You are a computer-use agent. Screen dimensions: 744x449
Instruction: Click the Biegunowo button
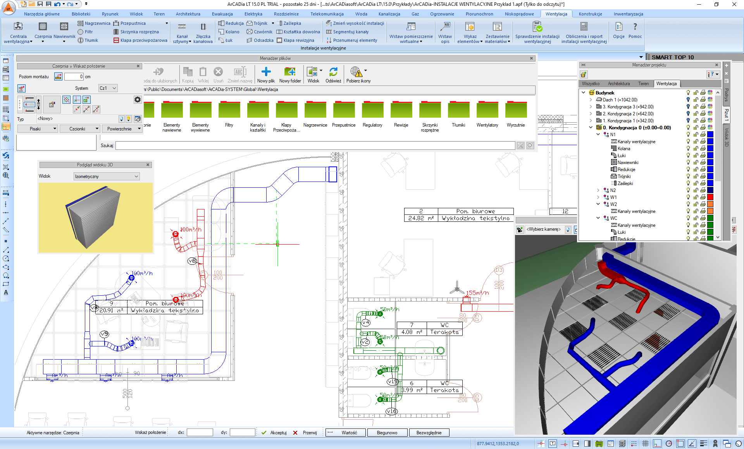387,433
